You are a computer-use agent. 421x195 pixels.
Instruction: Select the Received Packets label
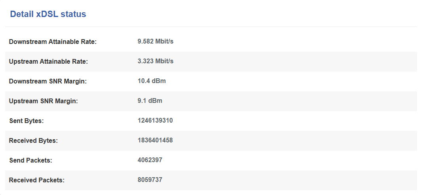pos(37,180)
